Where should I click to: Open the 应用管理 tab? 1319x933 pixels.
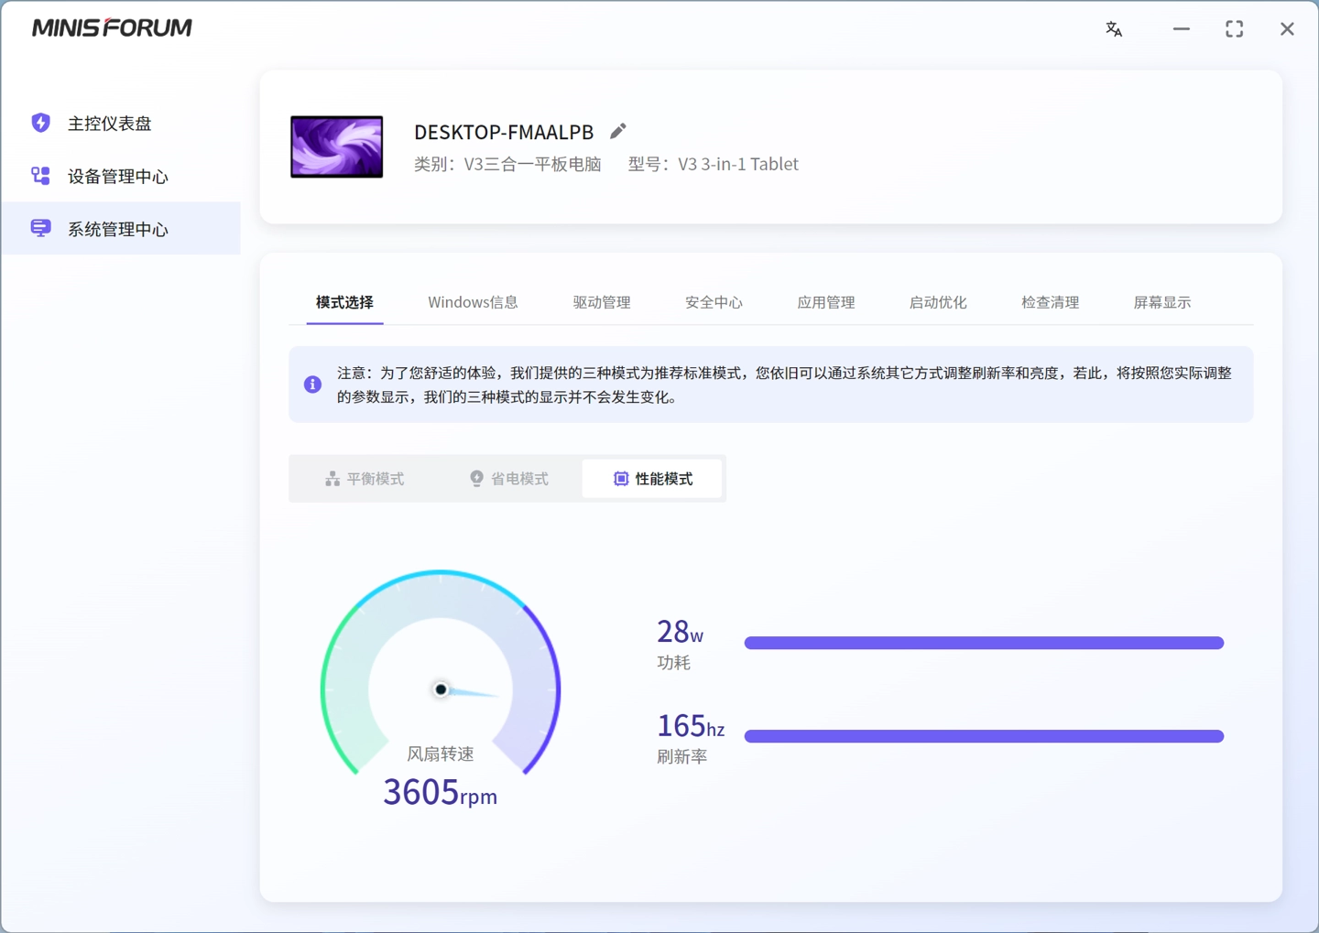coord(825,302)
